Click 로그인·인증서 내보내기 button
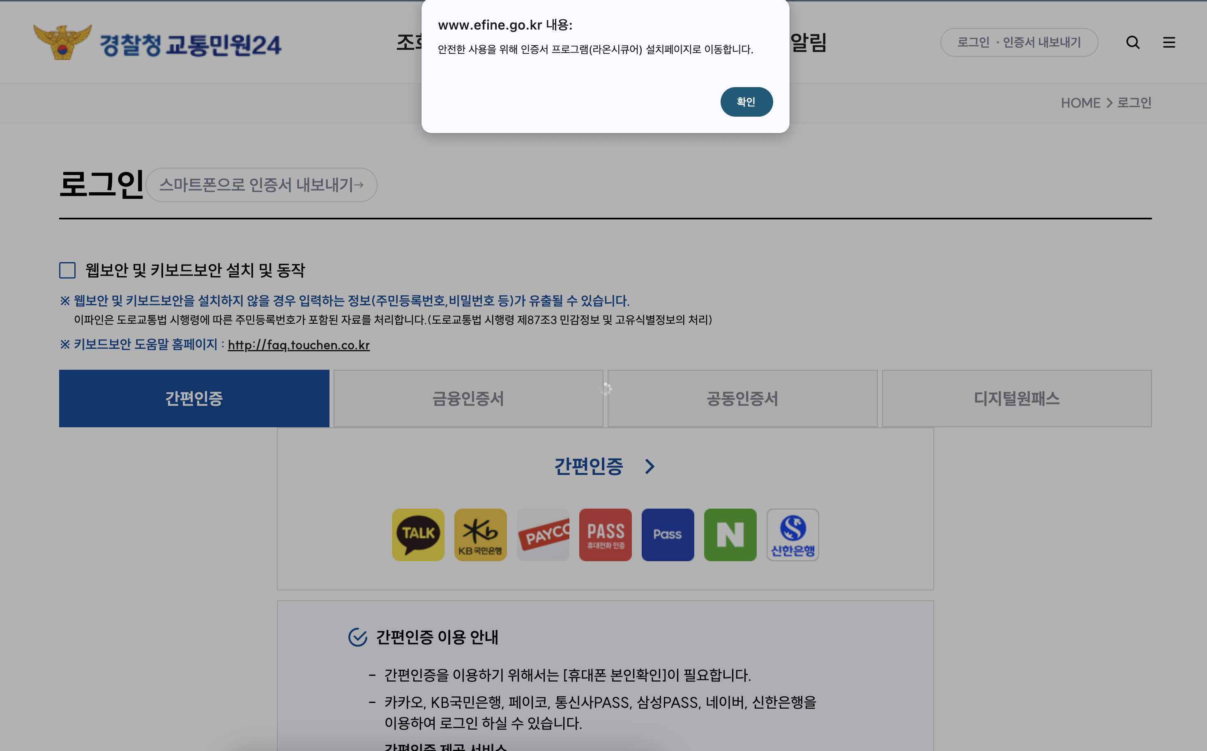Viewport: 1207px width, 751px height. (1019, 42)
